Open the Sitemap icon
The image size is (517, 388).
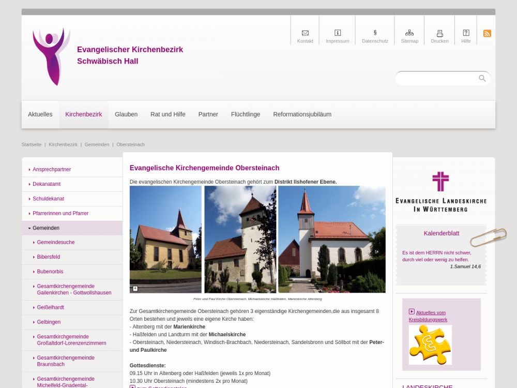coord(409,33)
